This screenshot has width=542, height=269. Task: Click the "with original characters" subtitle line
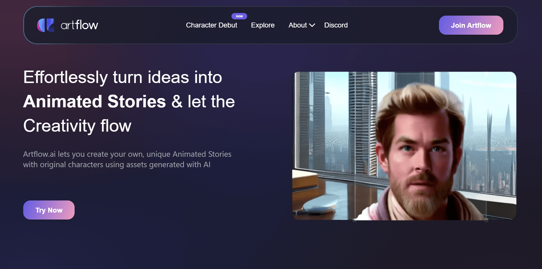pos(117,165)
